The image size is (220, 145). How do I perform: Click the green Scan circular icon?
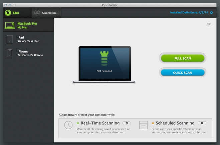[x=8, y=13]
